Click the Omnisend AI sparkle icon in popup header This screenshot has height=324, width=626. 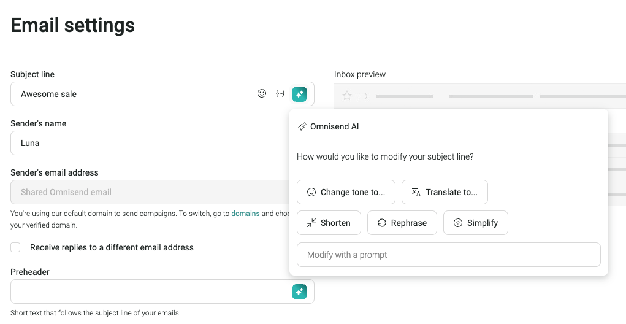302,126
